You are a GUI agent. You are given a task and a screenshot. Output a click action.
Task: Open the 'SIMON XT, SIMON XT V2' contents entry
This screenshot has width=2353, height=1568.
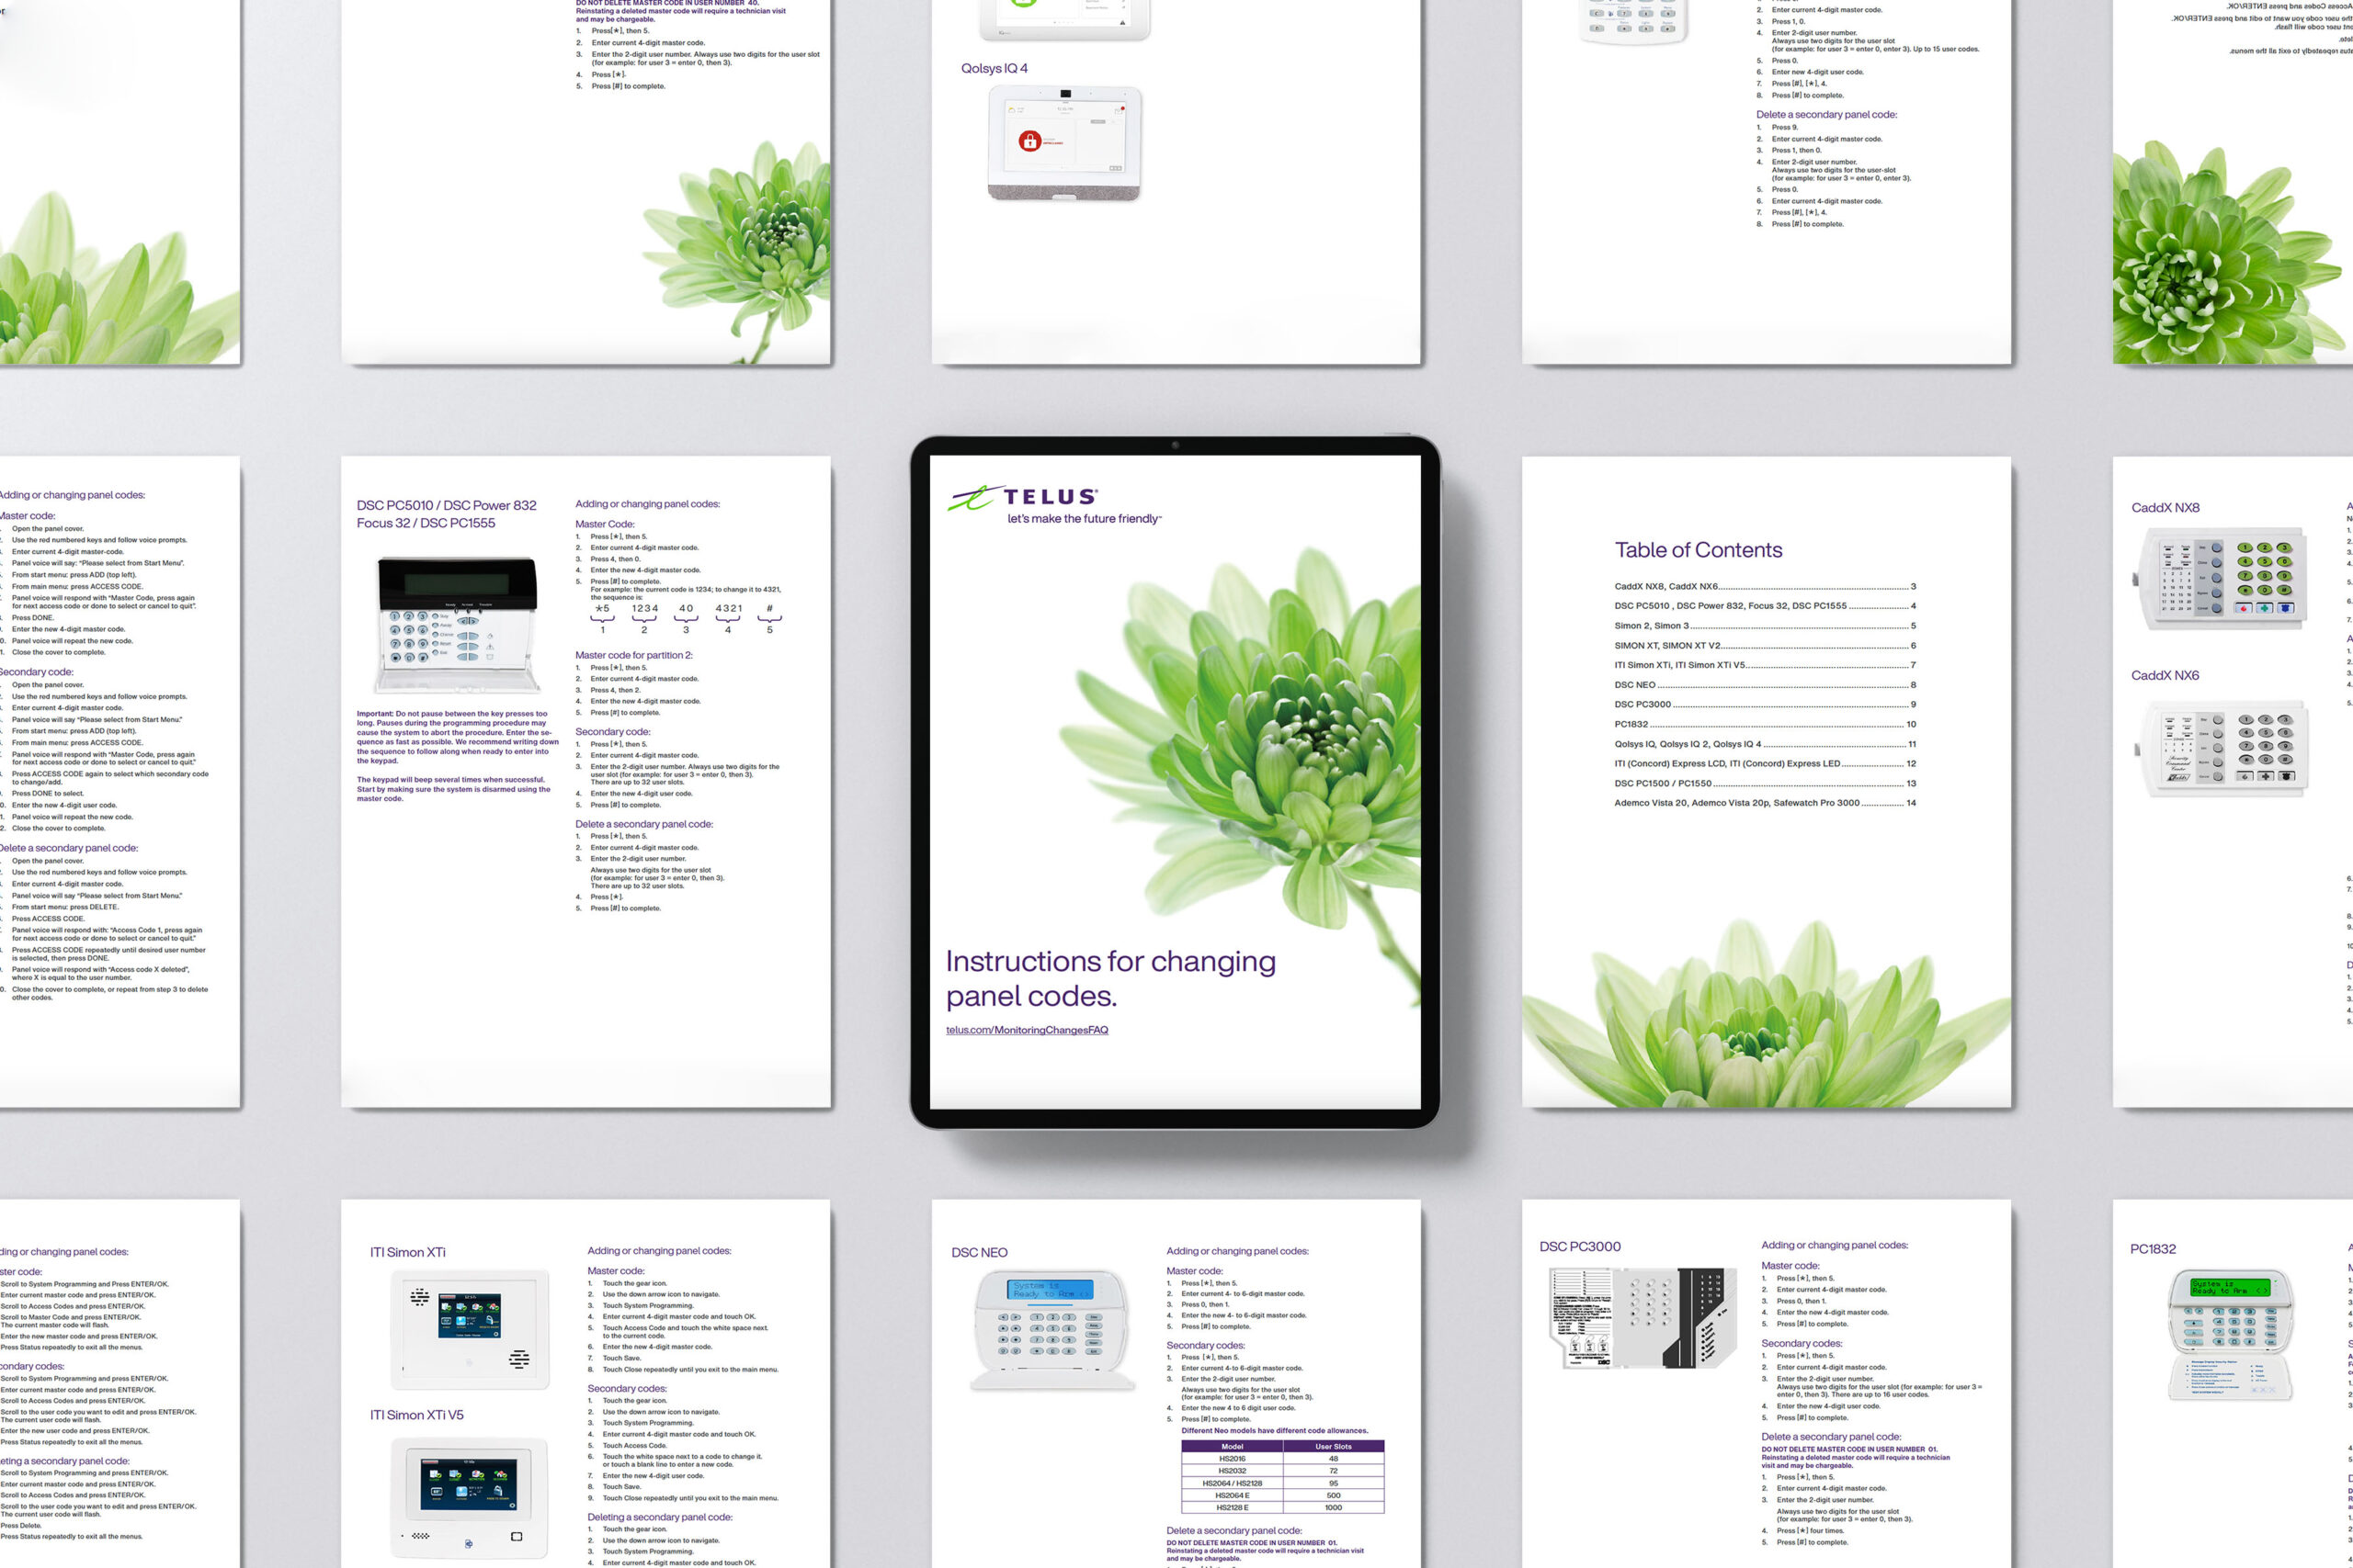pos(1765,646)
